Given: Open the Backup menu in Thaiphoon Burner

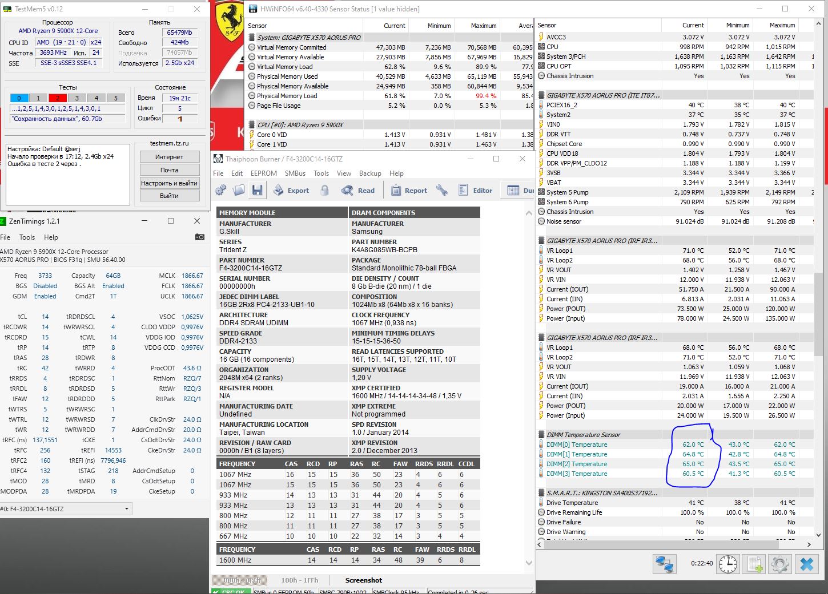Looking at the screenshot, I should click(x=370, y=173).
